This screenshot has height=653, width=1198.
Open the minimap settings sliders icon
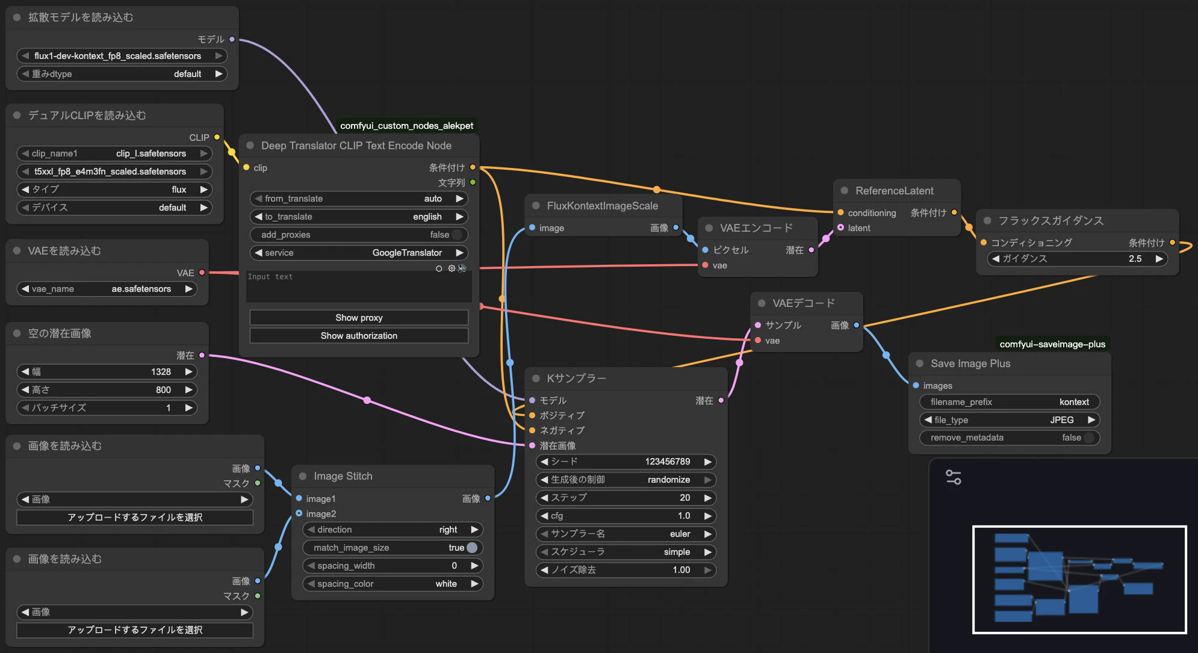click(954, 477)
